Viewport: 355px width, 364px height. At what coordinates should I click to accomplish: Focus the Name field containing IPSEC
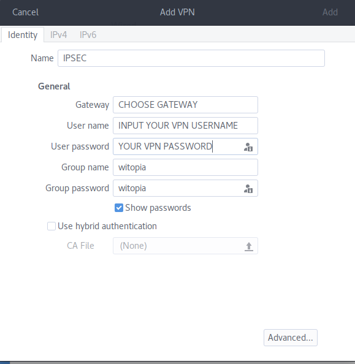pyautogui.click(x=191, y=58)
